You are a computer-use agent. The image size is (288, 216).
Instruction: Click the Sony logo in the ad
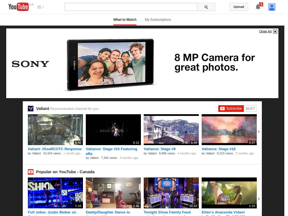(x=30, y=64)
